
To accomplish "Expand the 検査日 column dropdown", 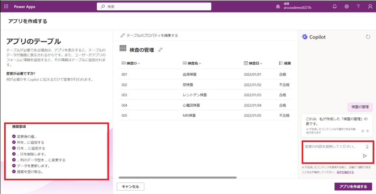I will [261, 63].
